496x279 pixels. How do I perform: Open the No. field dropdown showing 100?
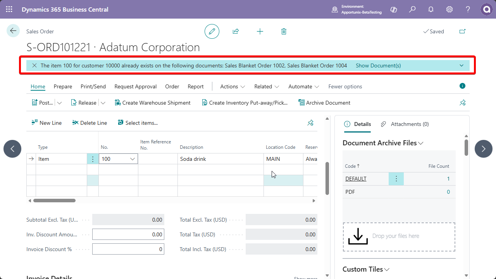[133, 159]
